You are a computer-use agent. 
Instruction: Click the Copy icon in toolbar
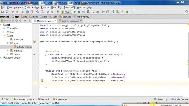pos(27,12)
